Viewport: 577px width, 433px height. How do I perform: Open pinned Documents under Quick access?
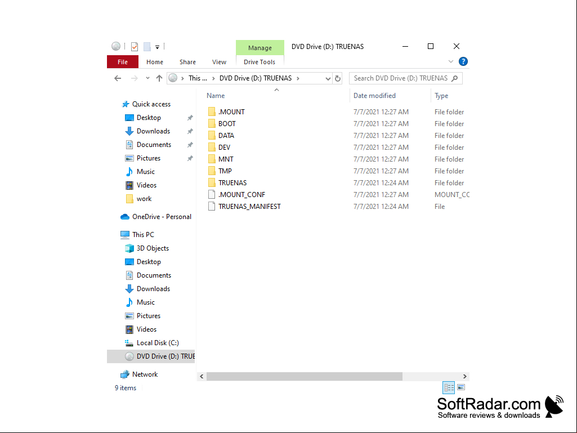coord(154,145)
